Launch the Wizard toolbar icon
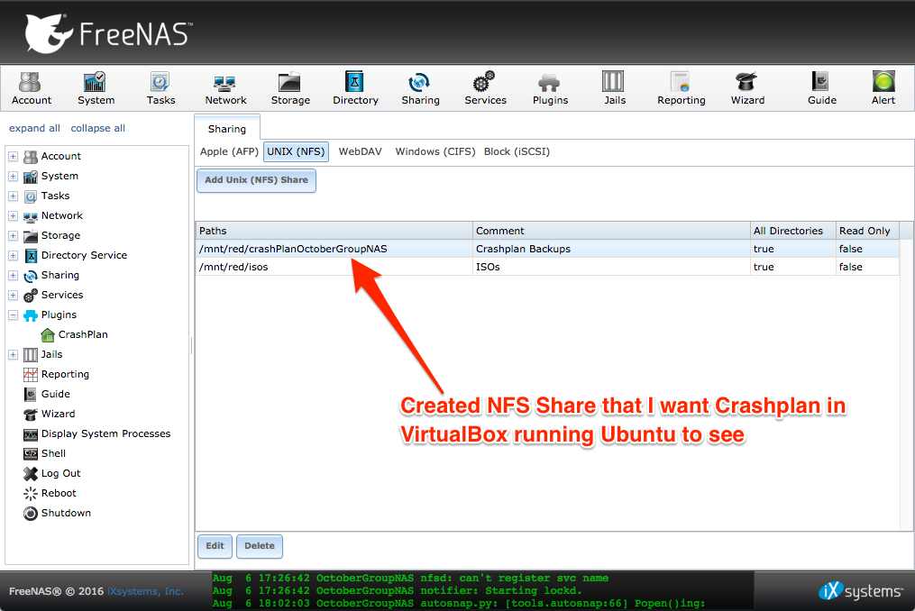 pyautogui.click(x=747, y=88)
